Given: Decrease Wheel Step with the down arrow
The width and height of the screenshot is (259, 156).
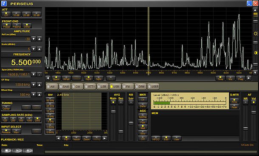Looking at the screenshot, I should [x=34, y=95].
